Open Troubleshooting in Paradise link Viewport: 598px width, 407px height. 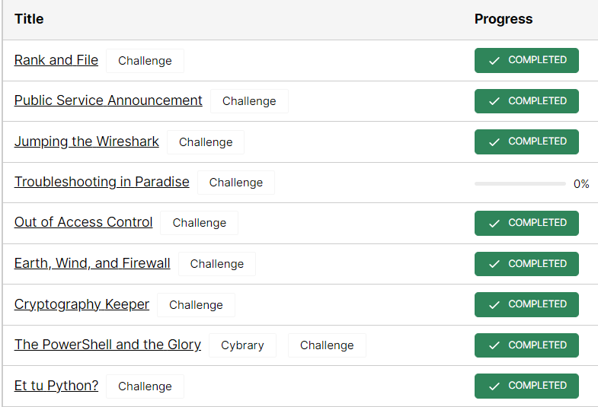coord(102,182)
